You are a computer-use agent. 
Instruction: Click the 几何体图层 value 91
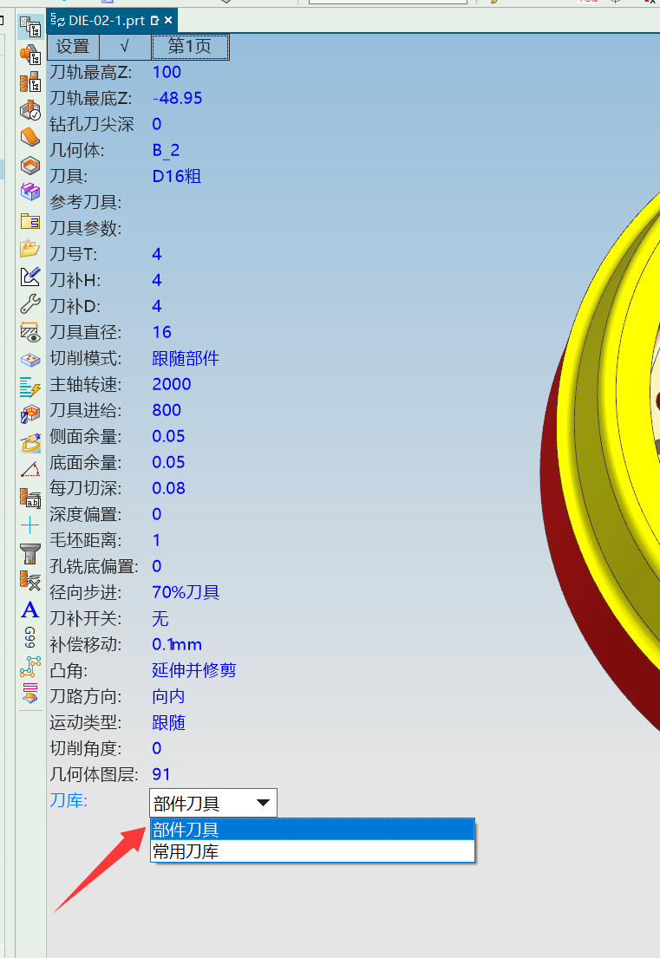tap(161, 775)
